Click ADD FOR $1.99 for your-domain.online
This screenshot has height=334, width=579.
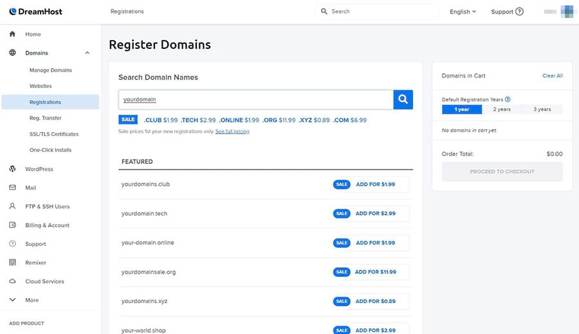tap(376, 243)
